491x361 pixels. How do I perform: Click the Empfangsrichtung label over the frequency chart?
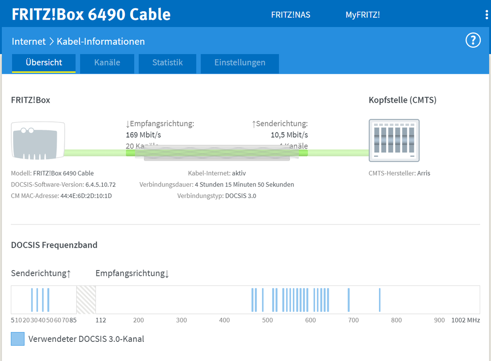coord(132,274)
